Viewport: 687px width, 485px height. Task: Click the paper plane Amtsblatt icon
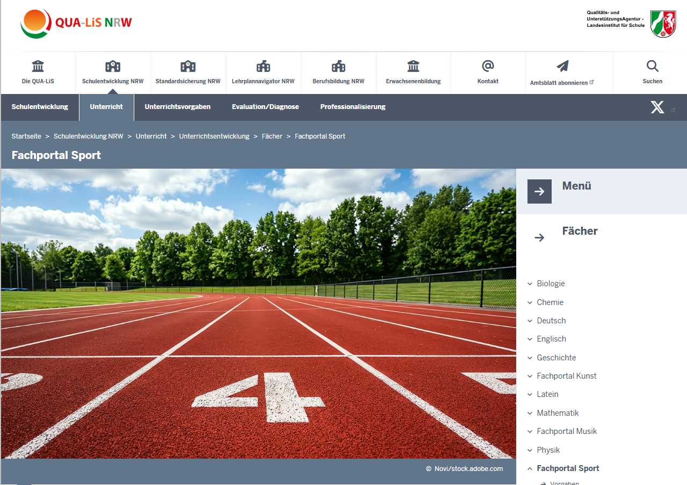click(562, 66)
